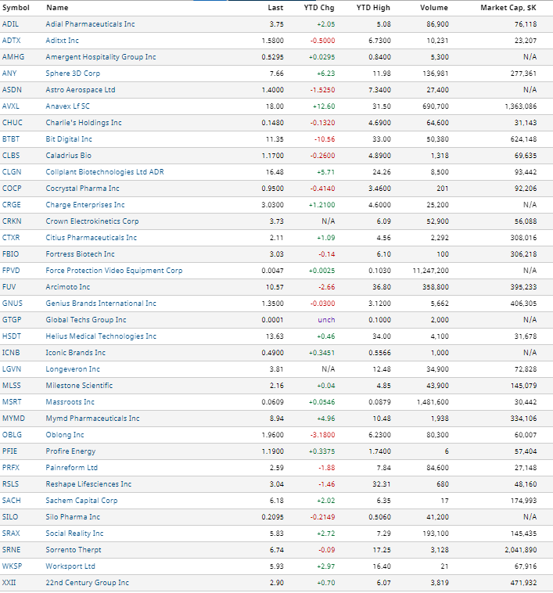Viewport: 553px width, 593px height.
Task: Sort by Market Cap, $K header
Action: pyautogui.click(x=508, y=8)
